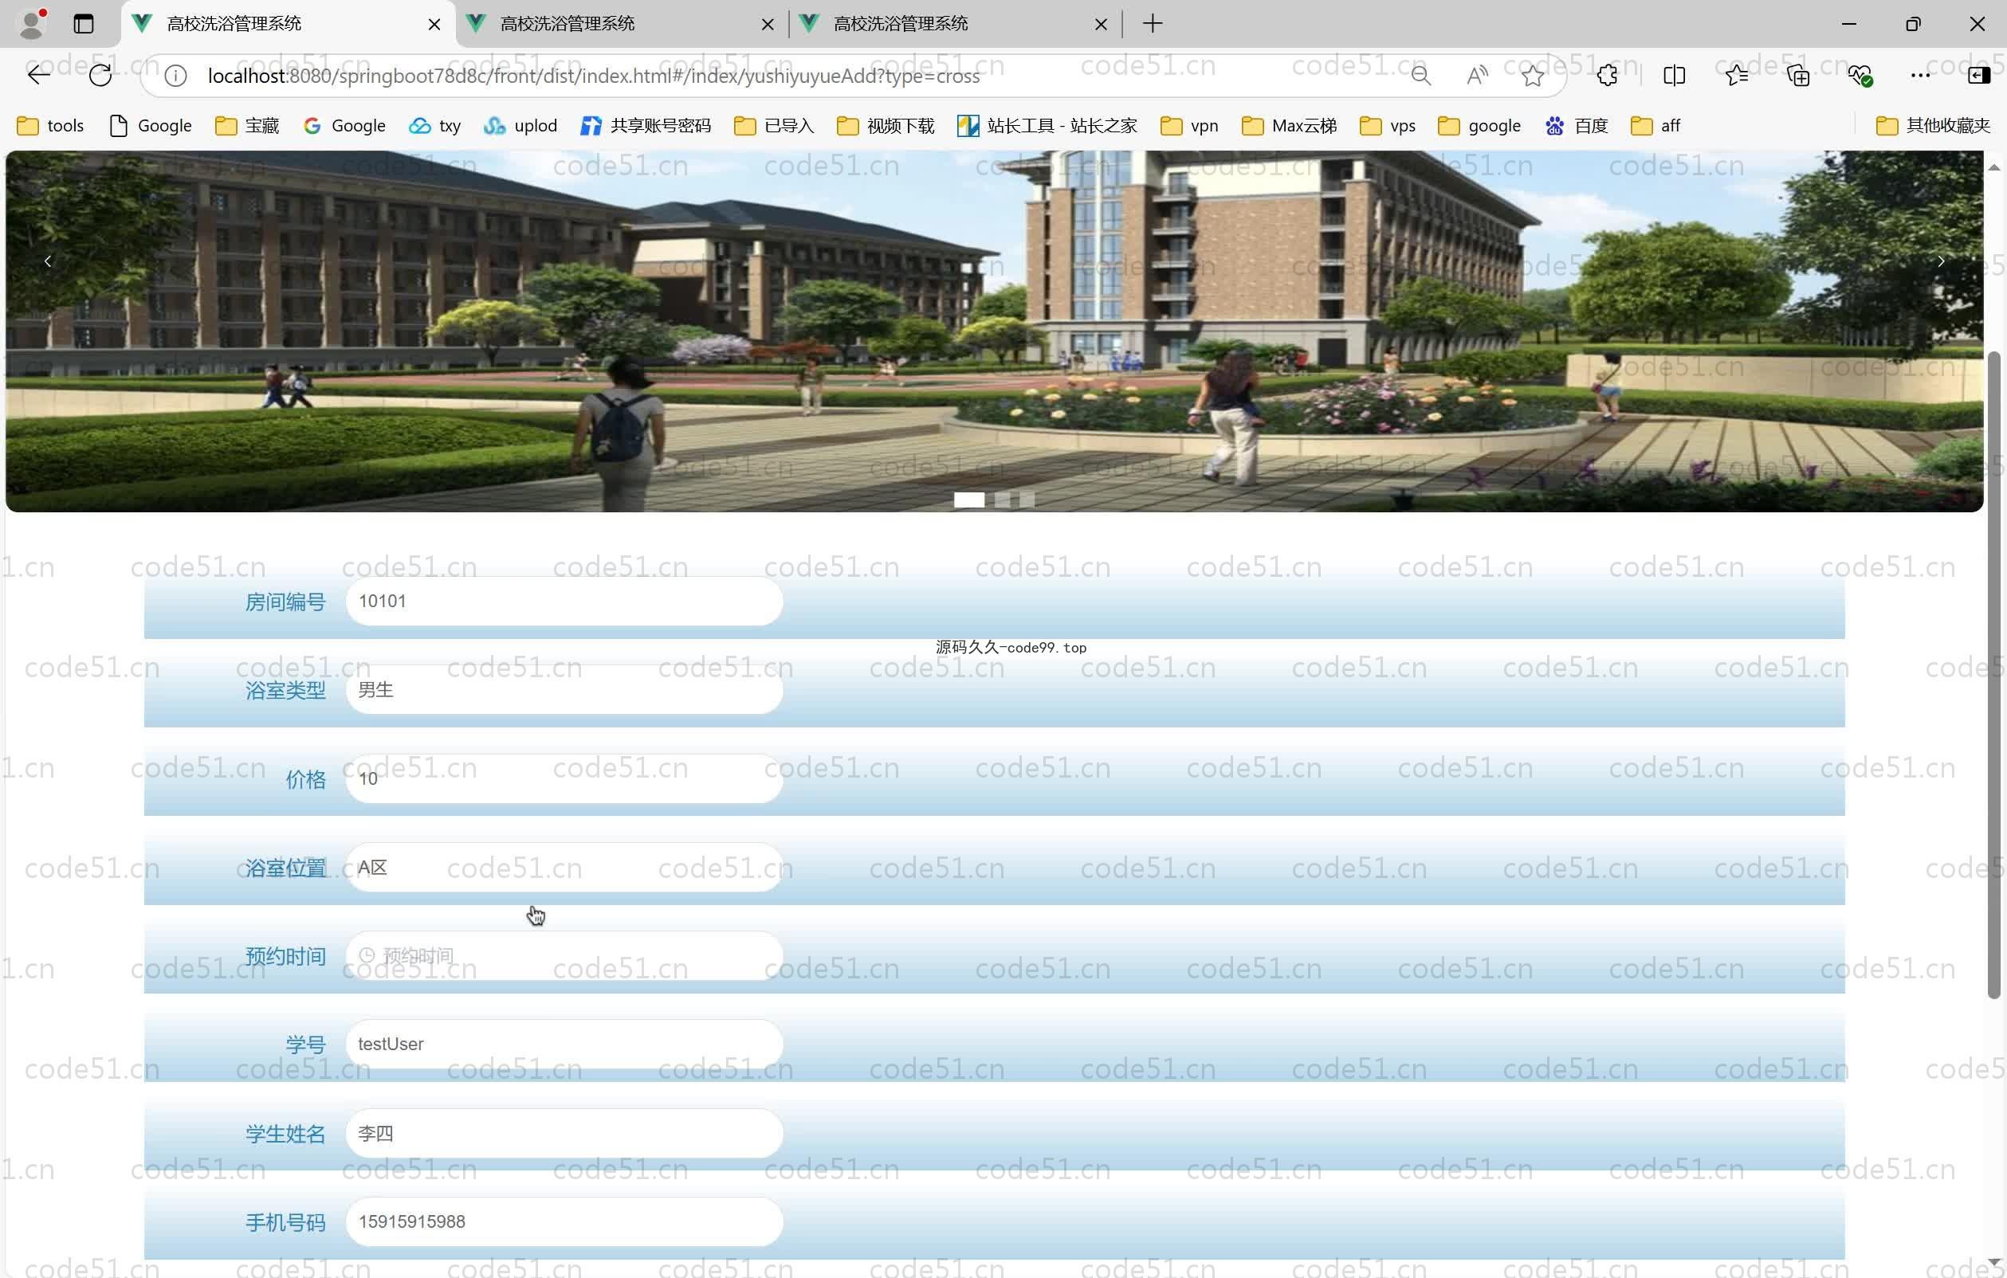Image resolution: width=2007 pixels, height=1278 pixels.
Task: Click the scrollbar down arrow
Action: click(1993, 1262)
